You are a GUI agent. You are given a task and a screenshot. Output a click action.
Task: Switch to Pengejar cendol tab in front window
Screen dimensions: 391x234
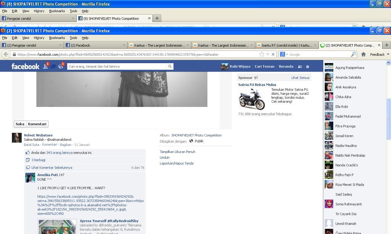(x=32, y=45)
